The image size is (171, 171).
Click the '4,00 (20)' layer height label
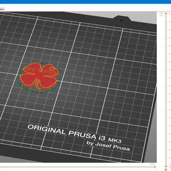162,14
